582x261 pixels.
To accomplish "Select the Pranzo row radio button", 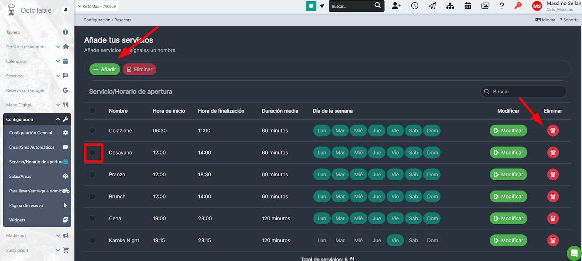I will tap(92, 174).
